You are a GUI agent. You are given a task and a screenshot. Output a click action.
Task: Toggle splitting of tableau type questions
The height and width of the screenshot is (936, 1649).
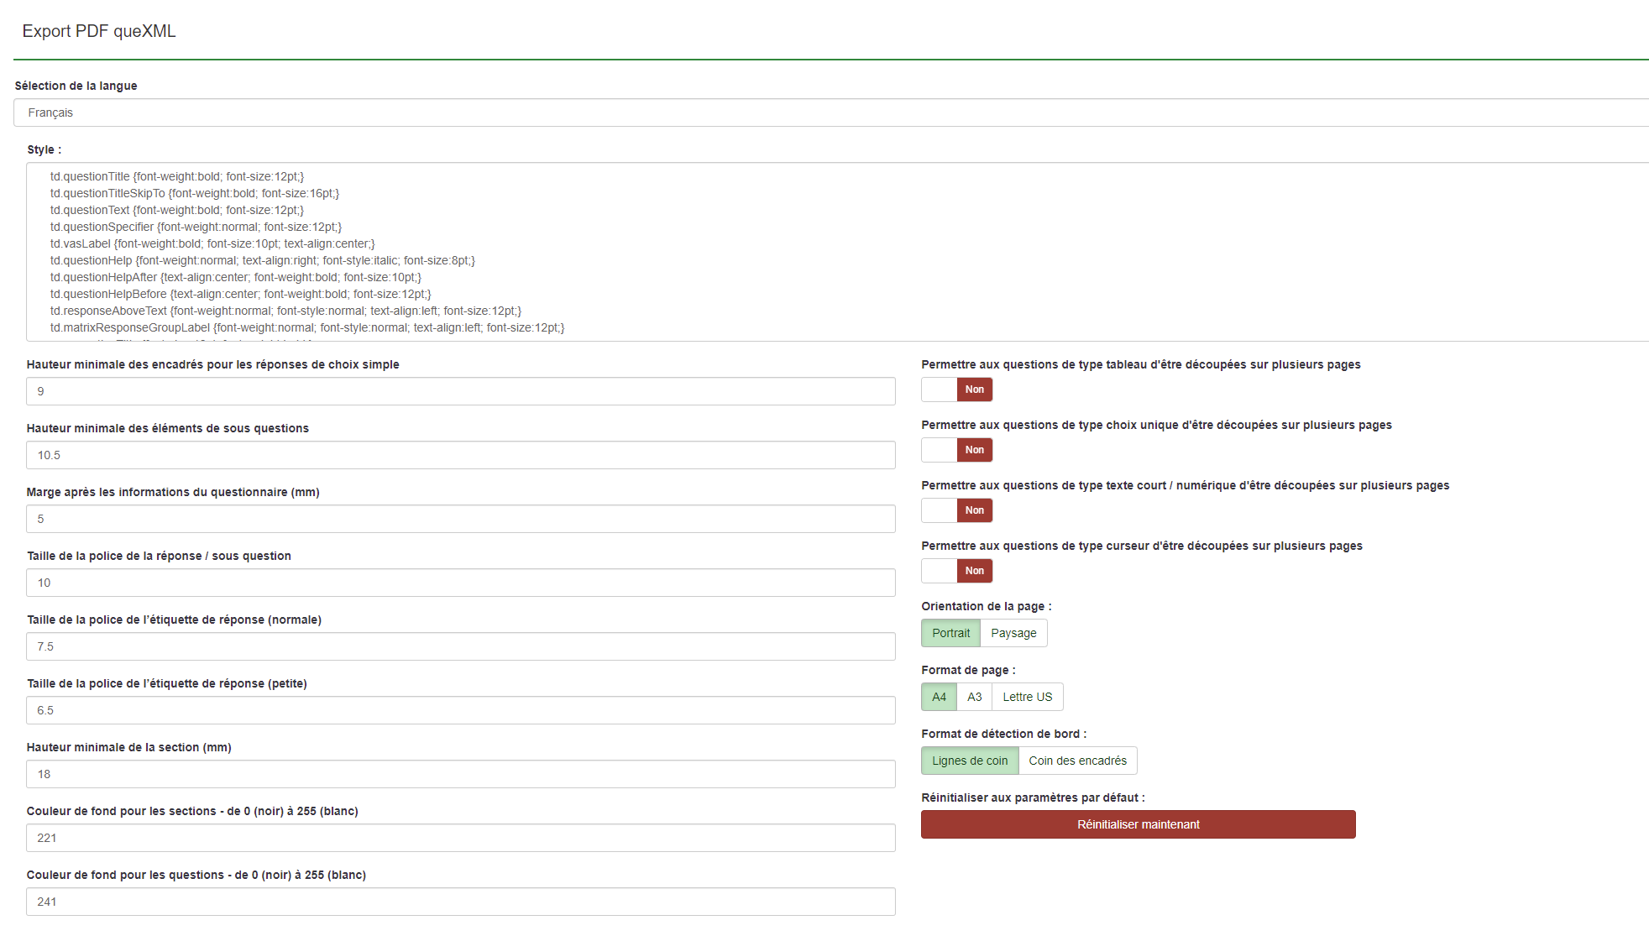(956, 390)
